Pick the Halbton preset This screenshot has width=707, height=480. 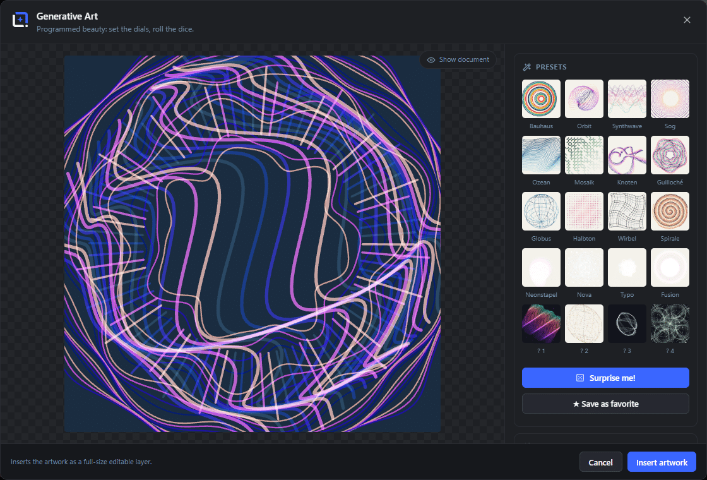(x=584, y=211)
